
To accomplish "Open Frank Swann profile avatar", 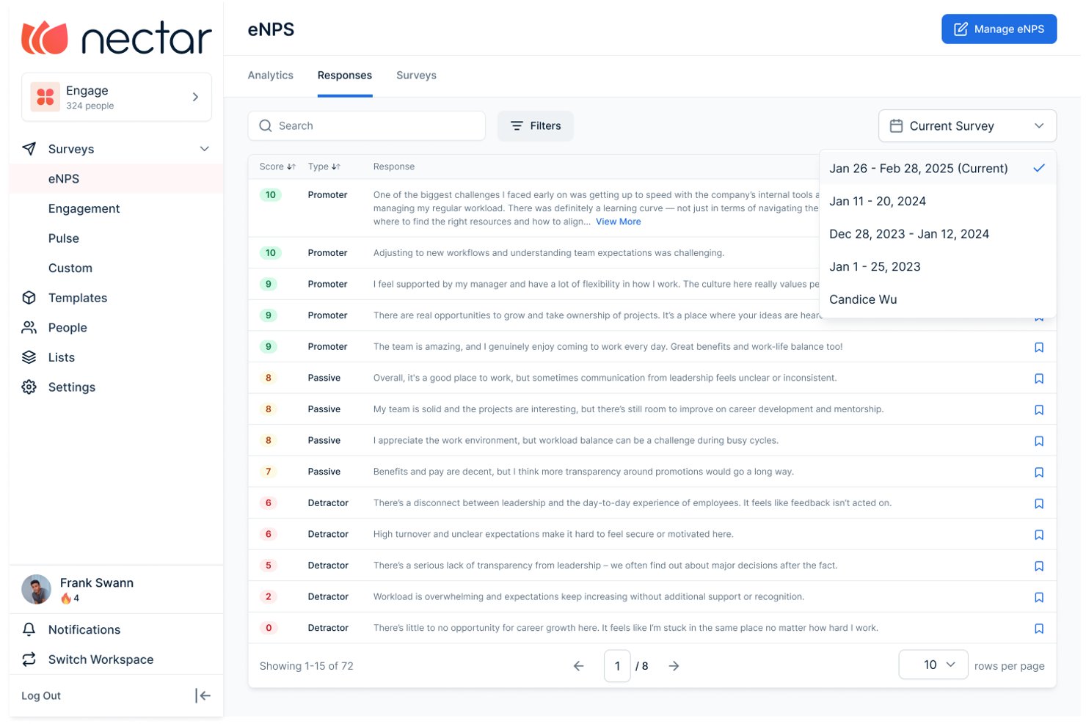I will 37,590.
